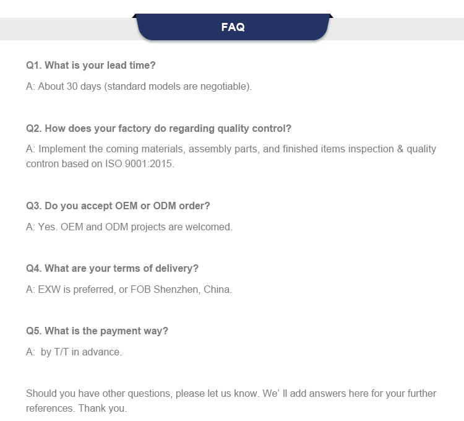Screen dimensions: 464x421
Task: Click the EXW preferred answer text
Action: click(x=129, y=289)
